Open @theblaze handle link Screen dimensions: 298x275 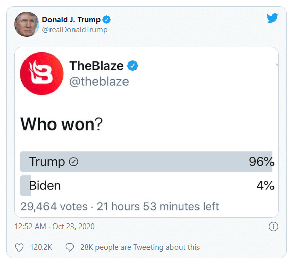[x=99, y=82]
